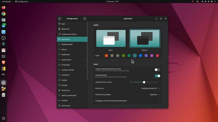The image size is (218, 122).
Task: Click the power icon in top bar
Action: click(215, 1)
